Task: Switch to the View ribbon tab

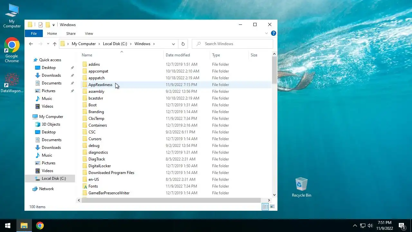Action: [x=89, y=34]
